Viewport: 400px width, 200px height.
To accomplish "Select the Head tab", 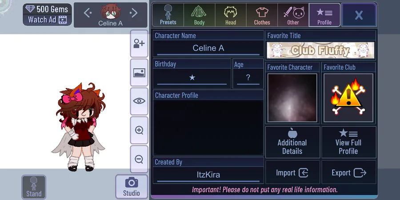I will point(231,15).
